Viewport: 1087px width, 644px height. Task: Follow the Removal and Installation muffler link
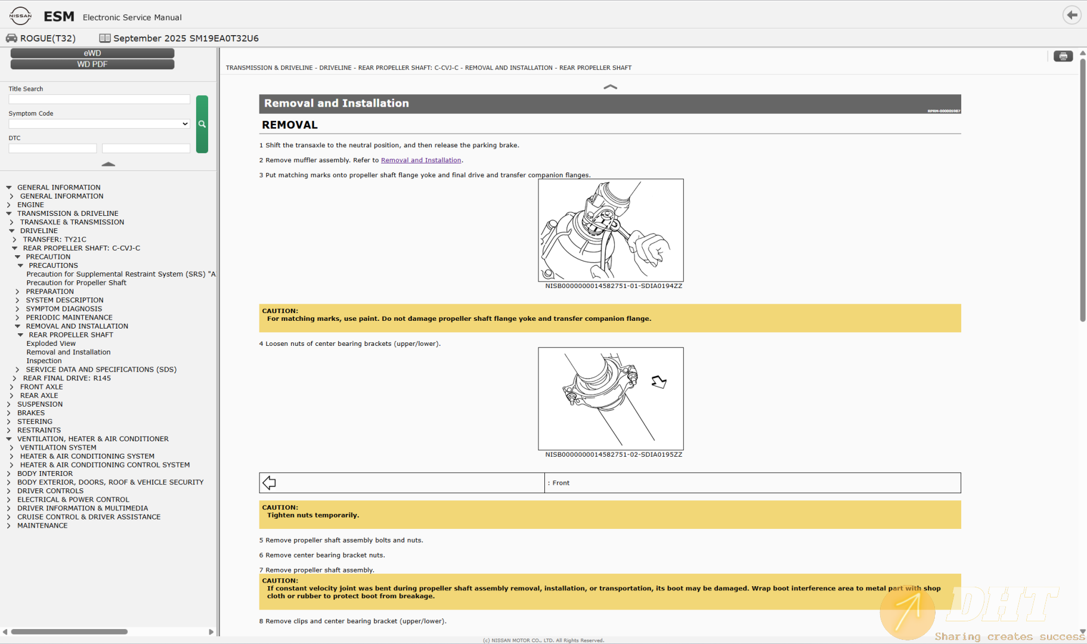point(421,160)
